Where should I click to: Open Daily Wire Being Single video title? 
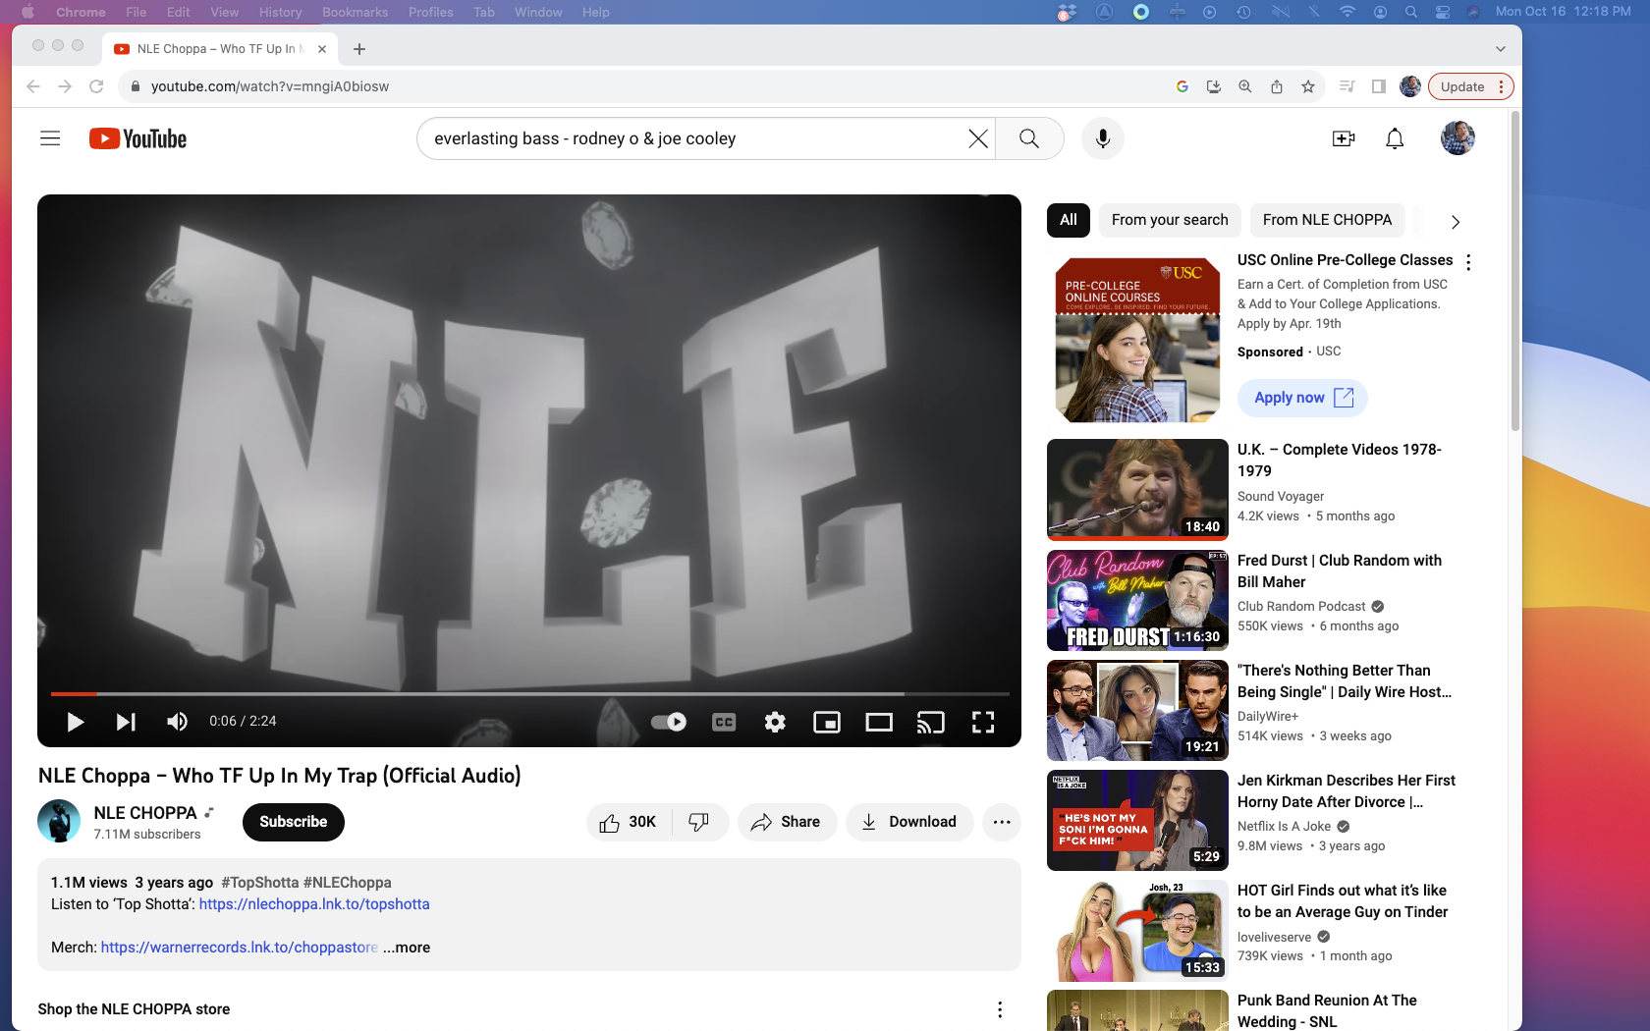point(1345,681)
